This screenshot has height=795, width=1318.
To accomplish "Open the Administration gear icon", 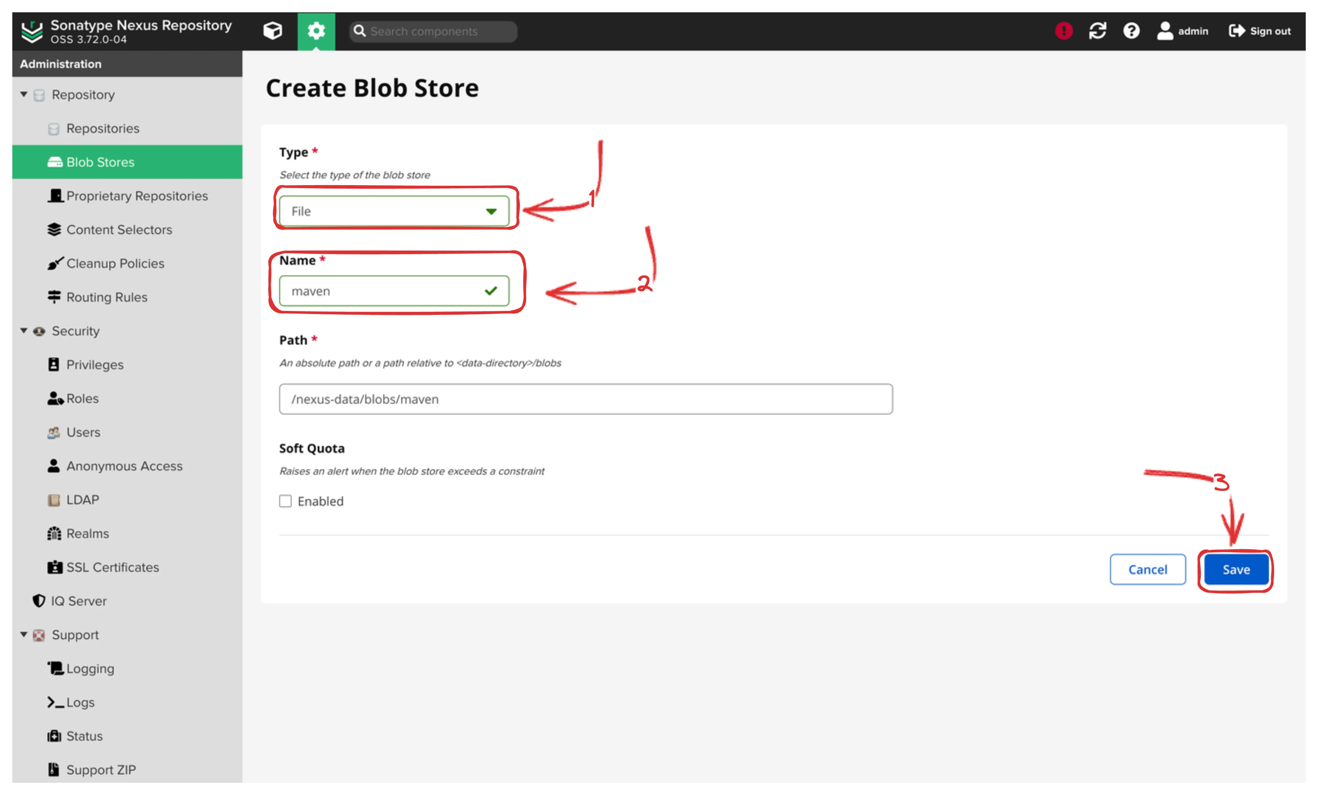I will click(316, 31).
